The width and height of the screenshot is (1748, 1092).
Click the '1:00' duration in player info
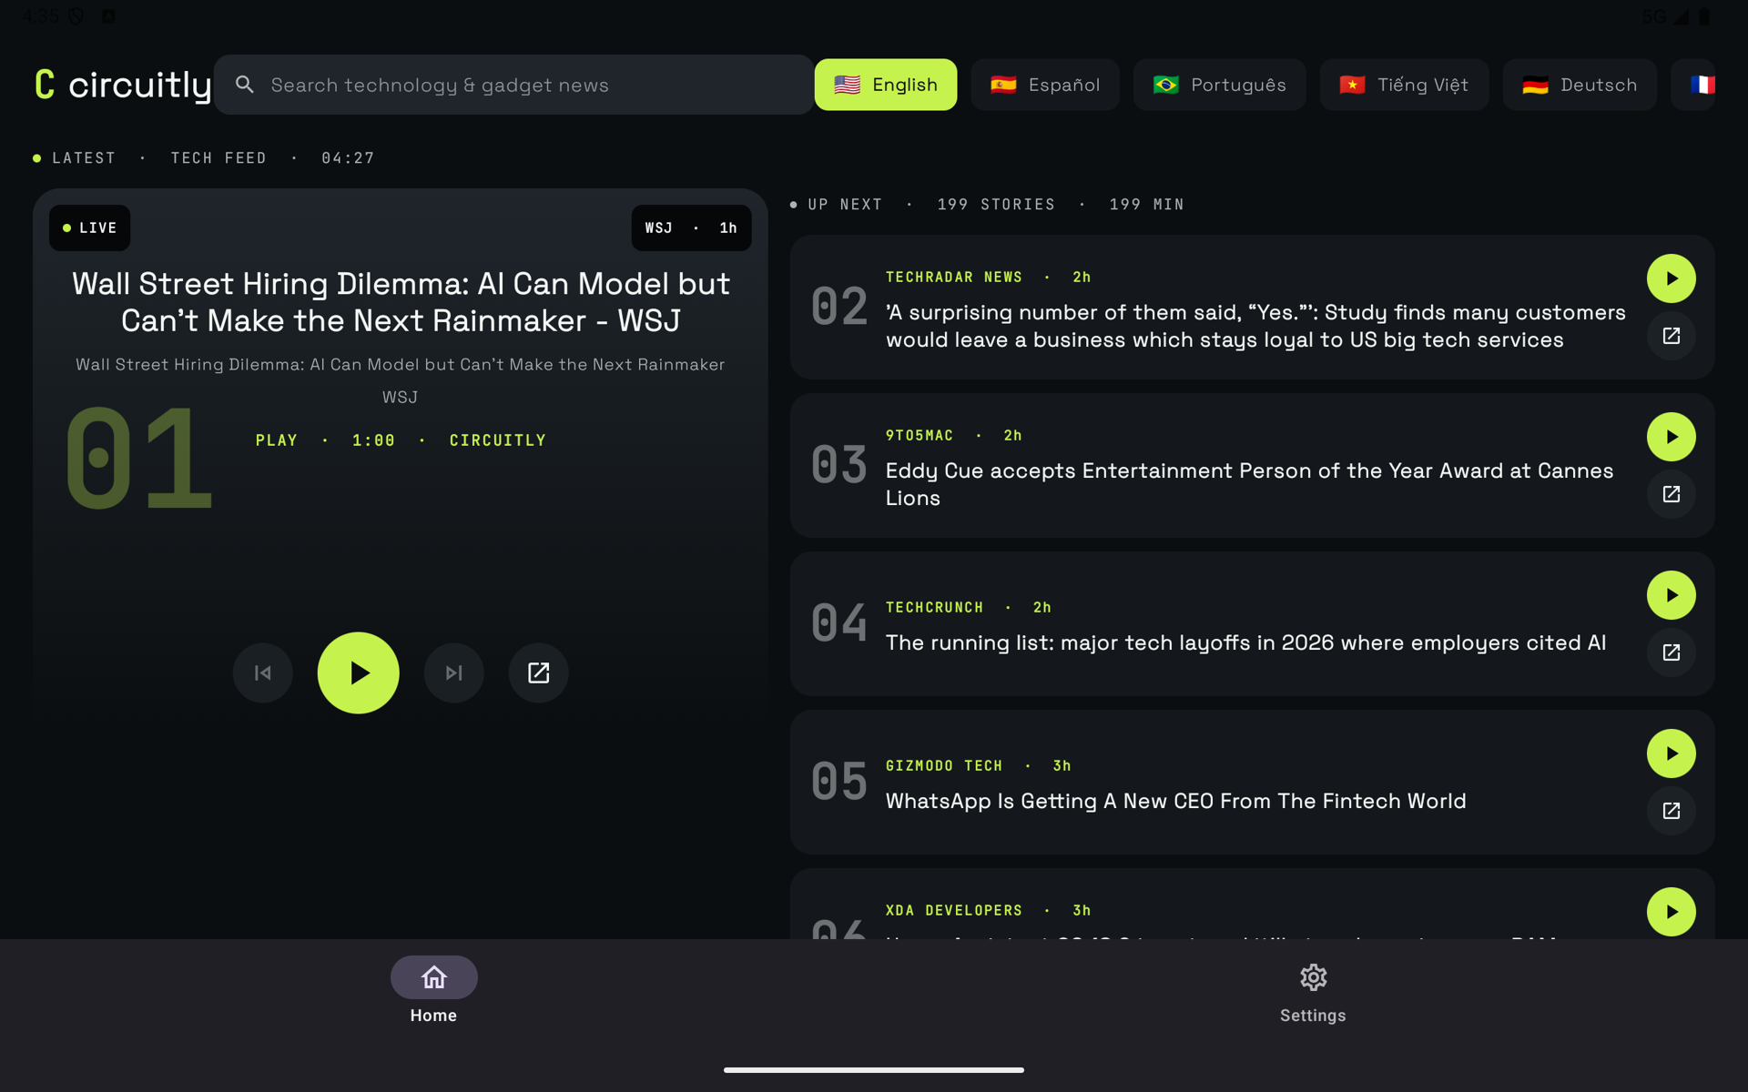click(x=373, y=440)
